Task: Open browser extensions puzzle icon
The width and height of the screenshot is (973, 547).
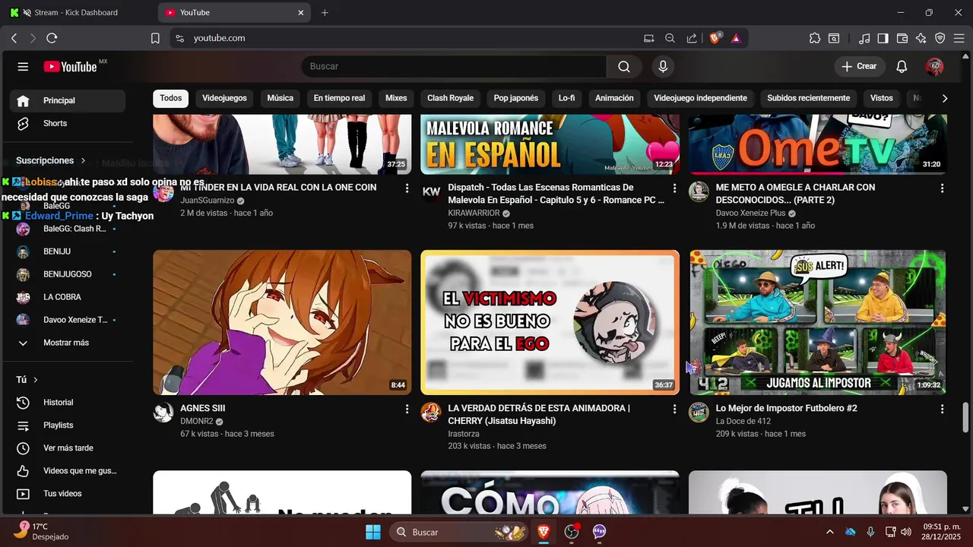Action: 815,38
